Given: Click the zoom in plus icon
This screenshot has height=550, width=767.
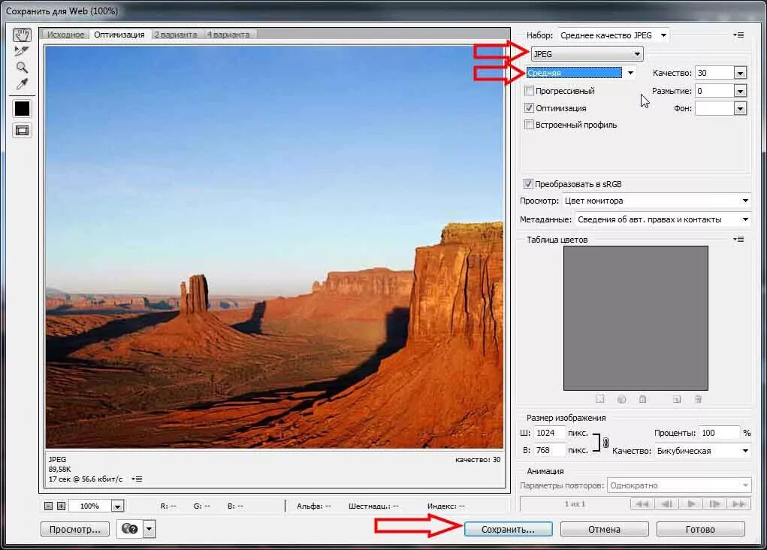Looking at the screenshot, I should [61, 506].
